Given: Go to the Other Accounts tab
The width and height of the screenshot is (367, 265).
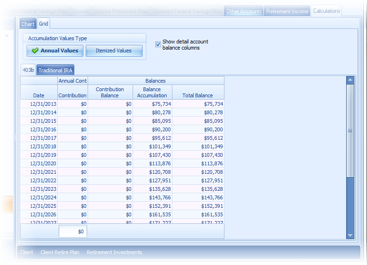Looking at the screenshot, I should [243, 11].
